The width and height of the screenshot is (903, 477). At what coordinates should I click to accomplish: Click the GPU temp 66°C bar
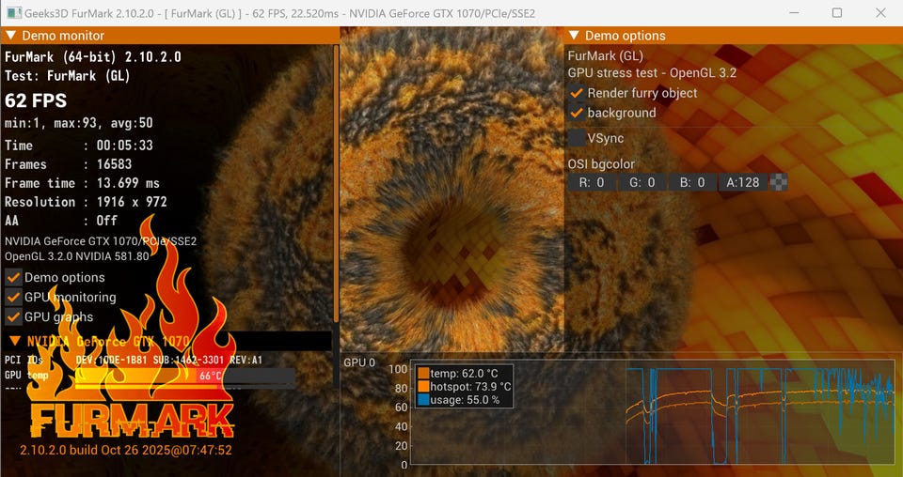(x=185, y=376)
